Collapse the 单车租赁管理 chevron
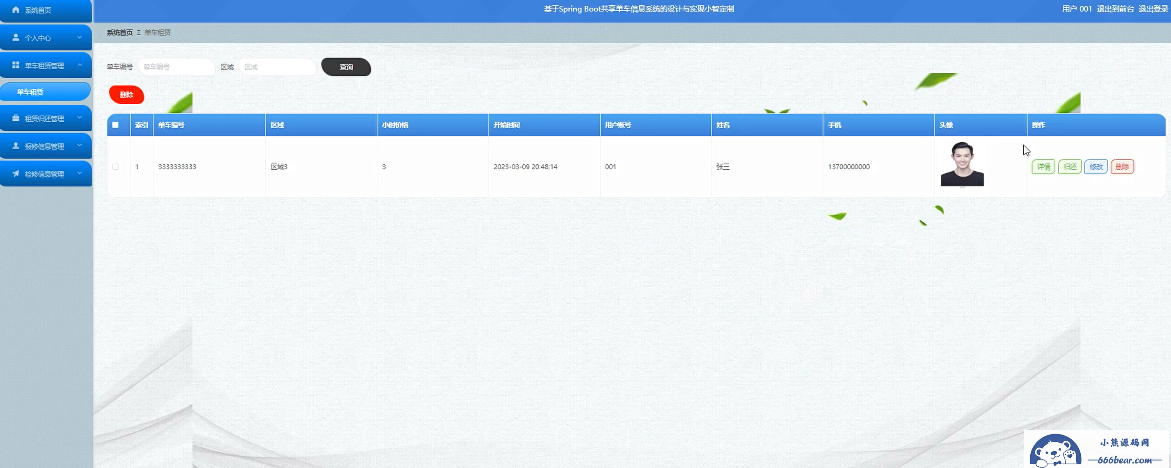 [80, 65]
